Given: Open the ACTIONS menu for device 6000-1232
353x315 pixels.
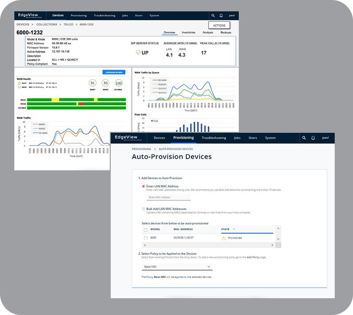Looking at the screenshot, I should (x=219, y=25).
